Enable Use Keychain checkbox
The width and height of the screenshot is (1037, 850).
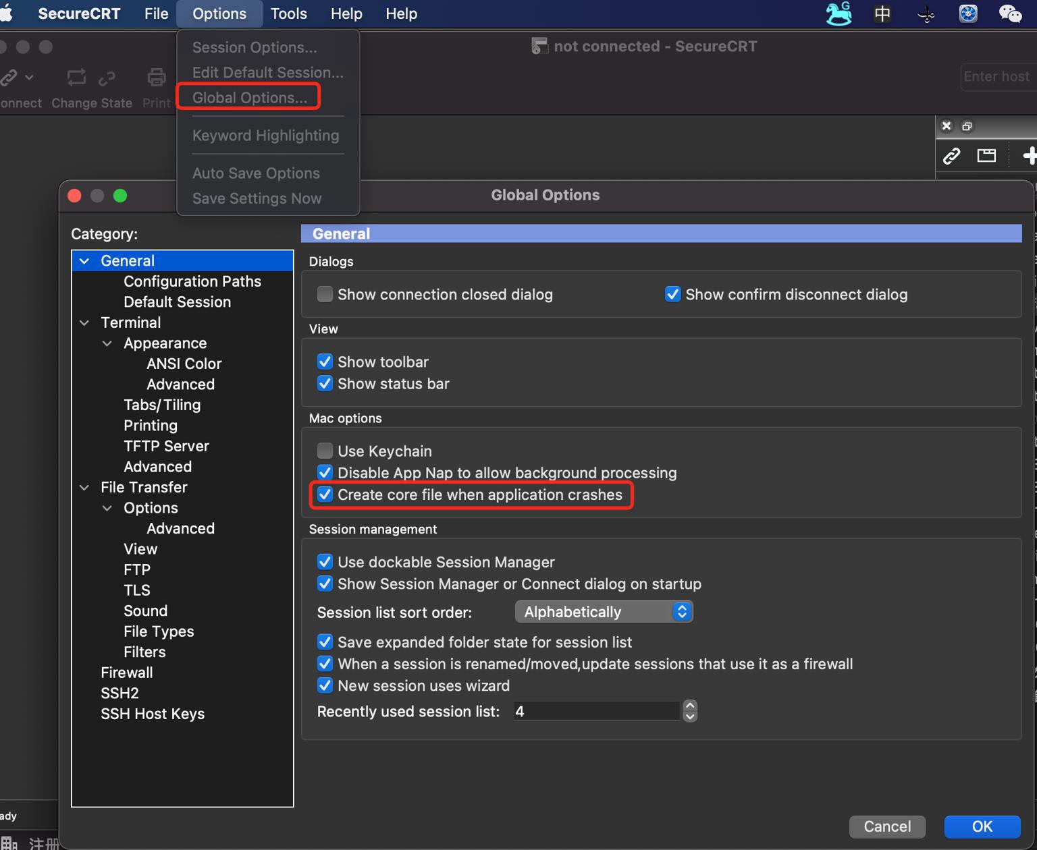pyautogui.click(x=325, y=451)
